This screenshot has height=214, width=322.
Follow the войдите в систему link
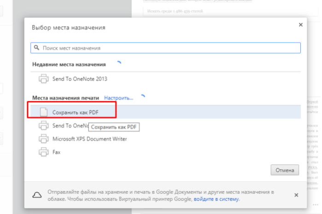(x=216, y=199)
